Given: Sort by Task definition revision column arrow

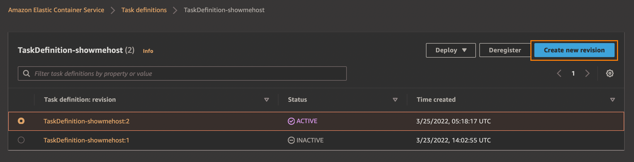Looking at the screenshot, I should pos(267,100).
